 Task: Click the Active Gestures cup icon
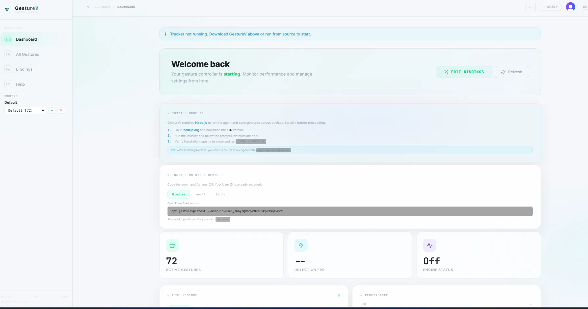point(172,245)
